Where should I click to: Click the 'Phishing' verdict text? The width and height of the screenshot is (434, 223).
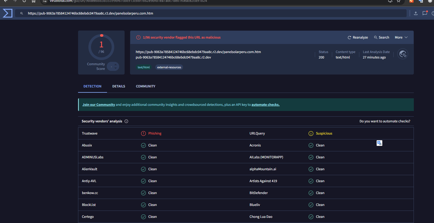155,133
